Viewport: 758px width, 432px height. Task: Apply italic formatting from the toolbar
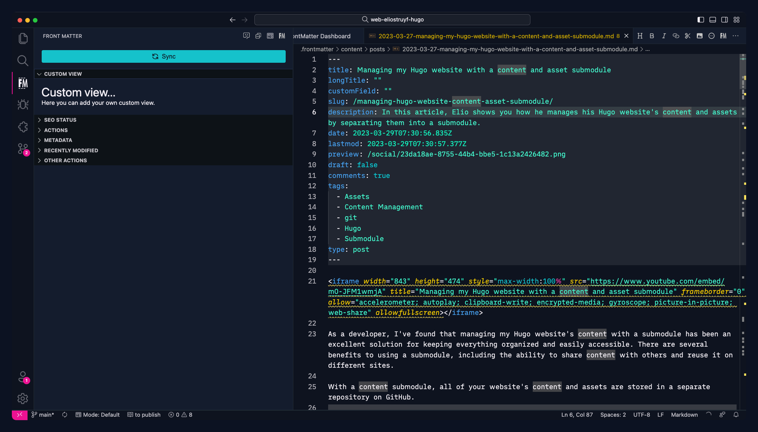coord(664,36)
